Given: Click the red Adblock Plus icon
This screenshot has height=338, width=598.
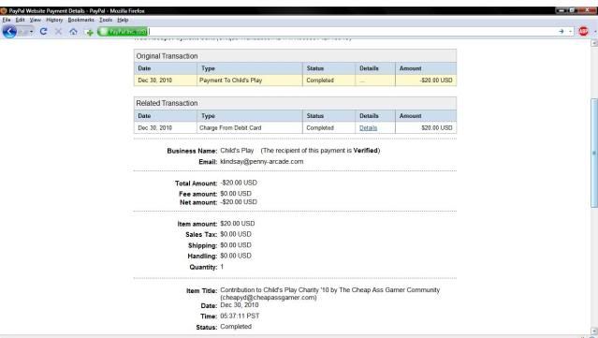Looking at the screenshot, I should click(583, 31).
